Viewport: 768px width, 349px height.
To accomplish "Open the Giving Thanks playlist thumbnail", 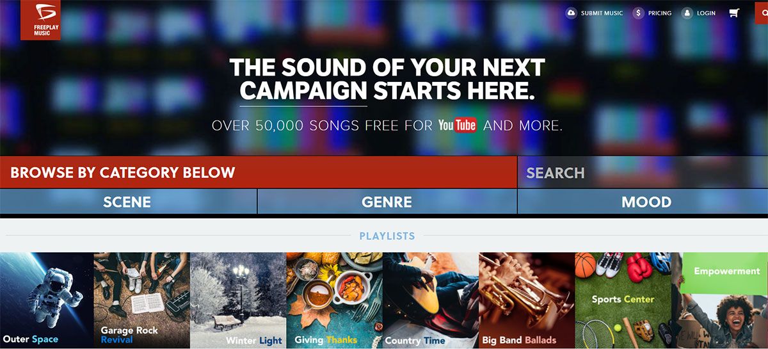I will (334, 300).
